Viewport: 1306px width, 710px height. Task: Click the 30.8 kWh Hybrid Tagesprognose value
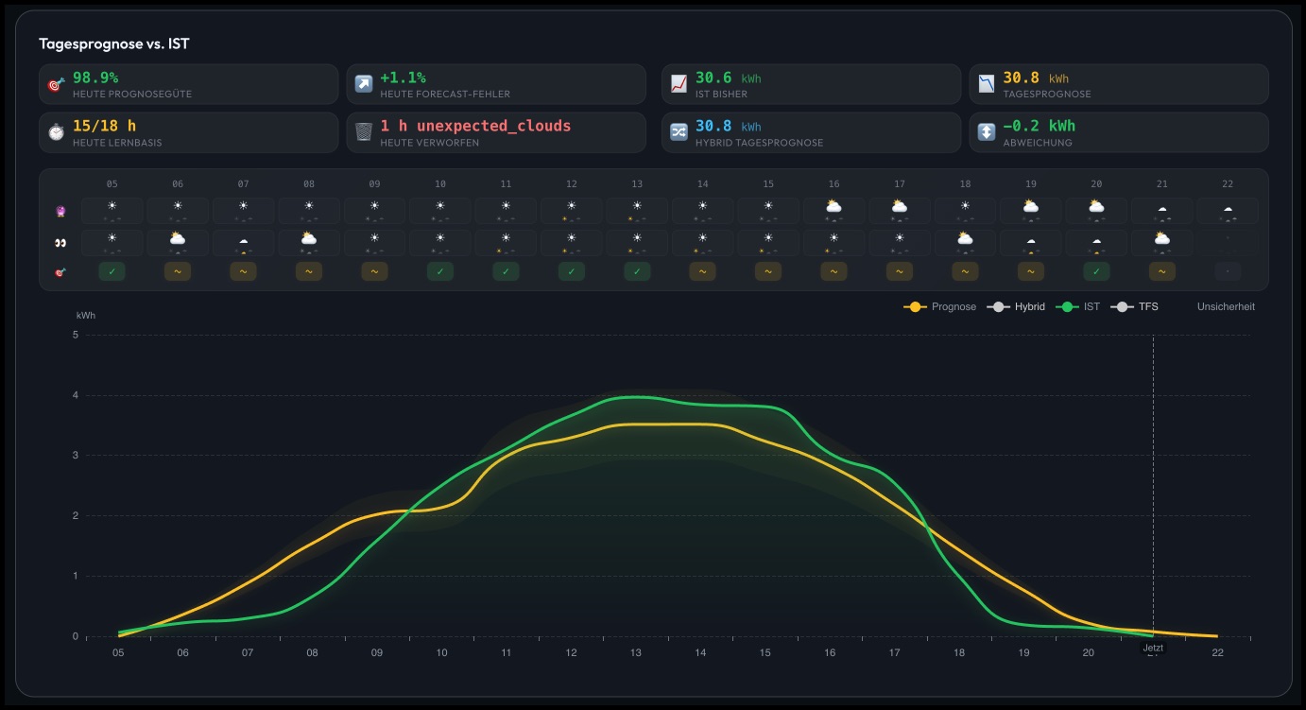coord(728,126)
